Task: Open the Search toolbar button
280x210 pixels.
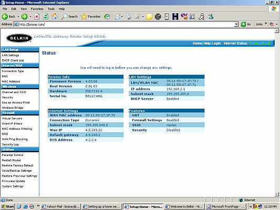Action: tap(69, 17)
